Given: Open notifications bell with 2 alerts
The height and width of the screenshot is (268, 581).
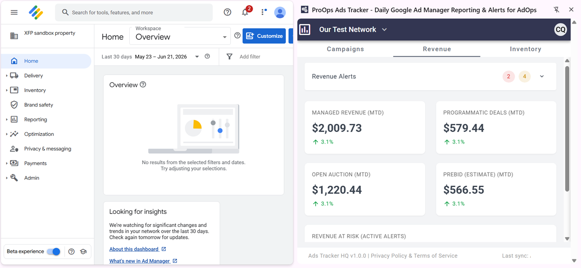Looking at the screenshot, I should [x=246, y=12].
